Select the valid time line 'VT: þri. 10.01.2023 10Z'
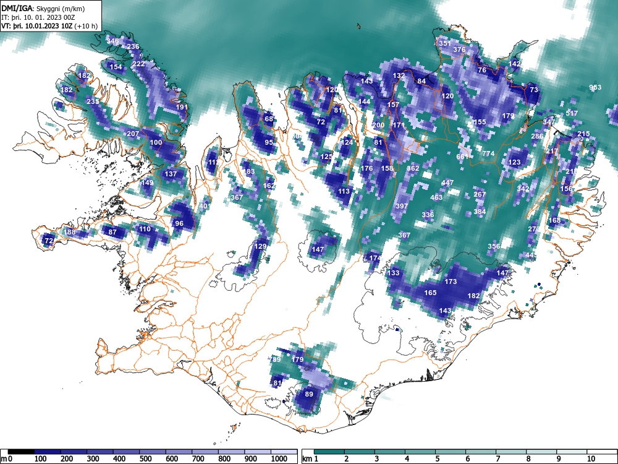The image size is (618, 464). pyautogui.click(x=36, y=26)
